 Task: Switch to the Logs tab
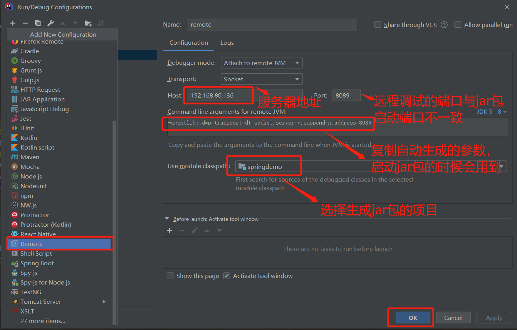(x=227, y=43)
